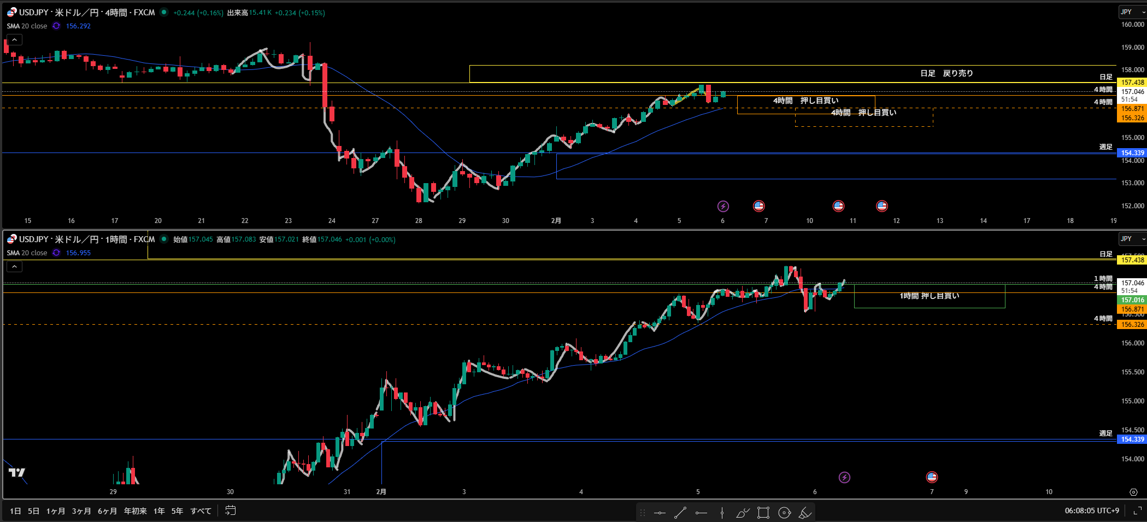Open the JPY currency dropdown on upper chart

click(x=1132, y=12)
